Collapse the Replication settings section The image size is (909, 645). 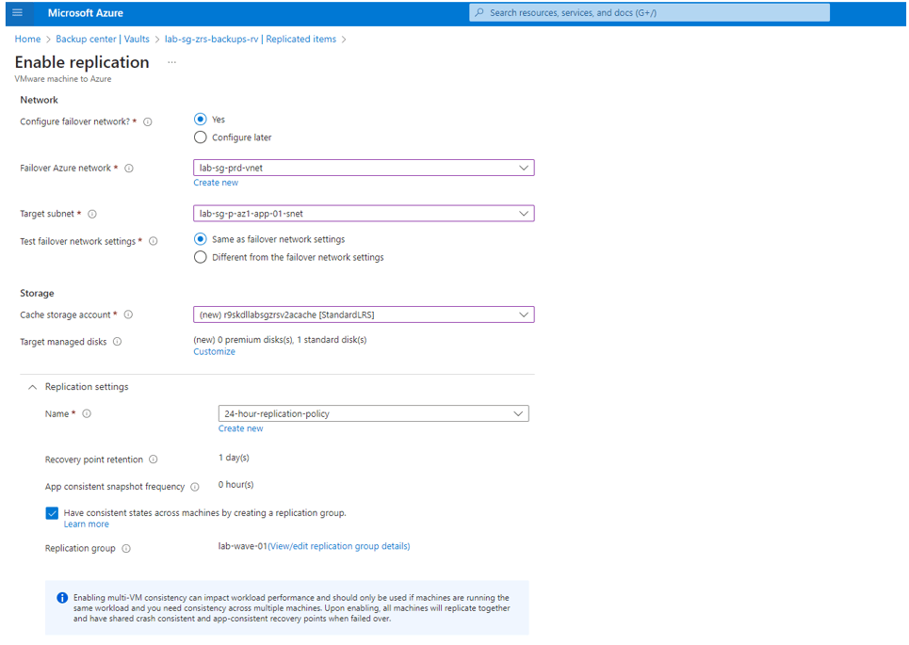click(x=32, y=387)
